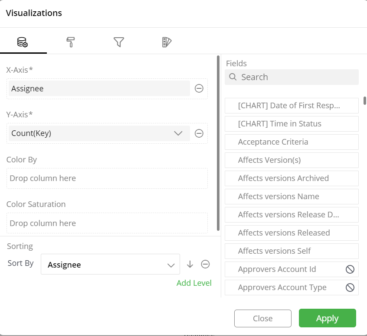Remove Count(Key) from the Y-Axis
Screen dimensions: 367x336
[199, 133]
